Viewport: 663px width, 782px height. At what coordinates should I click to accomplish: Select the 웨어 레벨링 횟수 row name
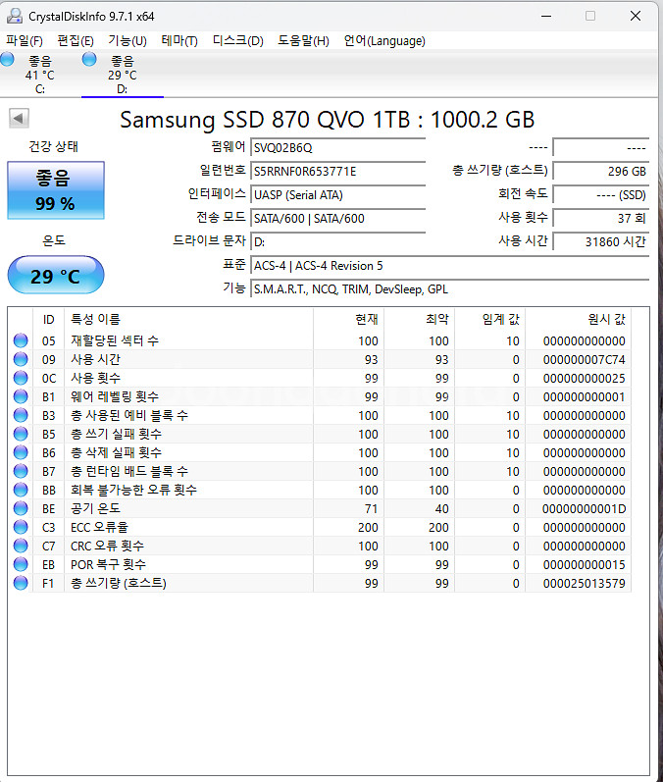pyautogui.click(x=115, y=396)
